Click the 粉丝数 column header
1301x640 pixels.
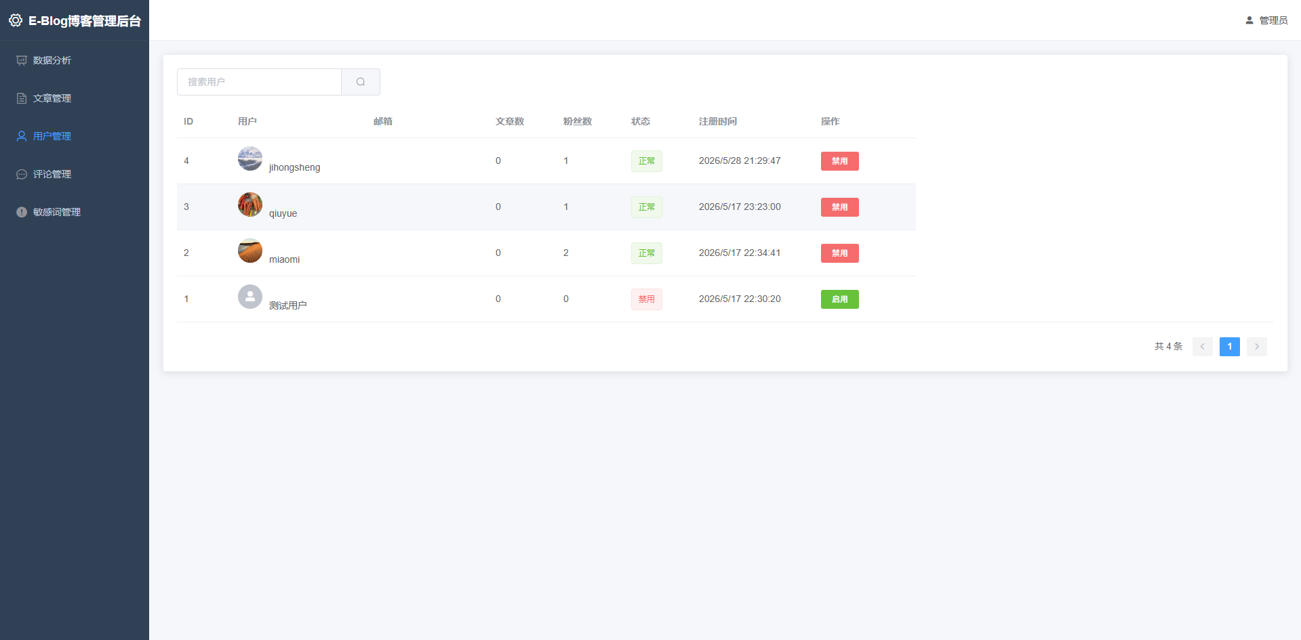(x=578, y=122)
